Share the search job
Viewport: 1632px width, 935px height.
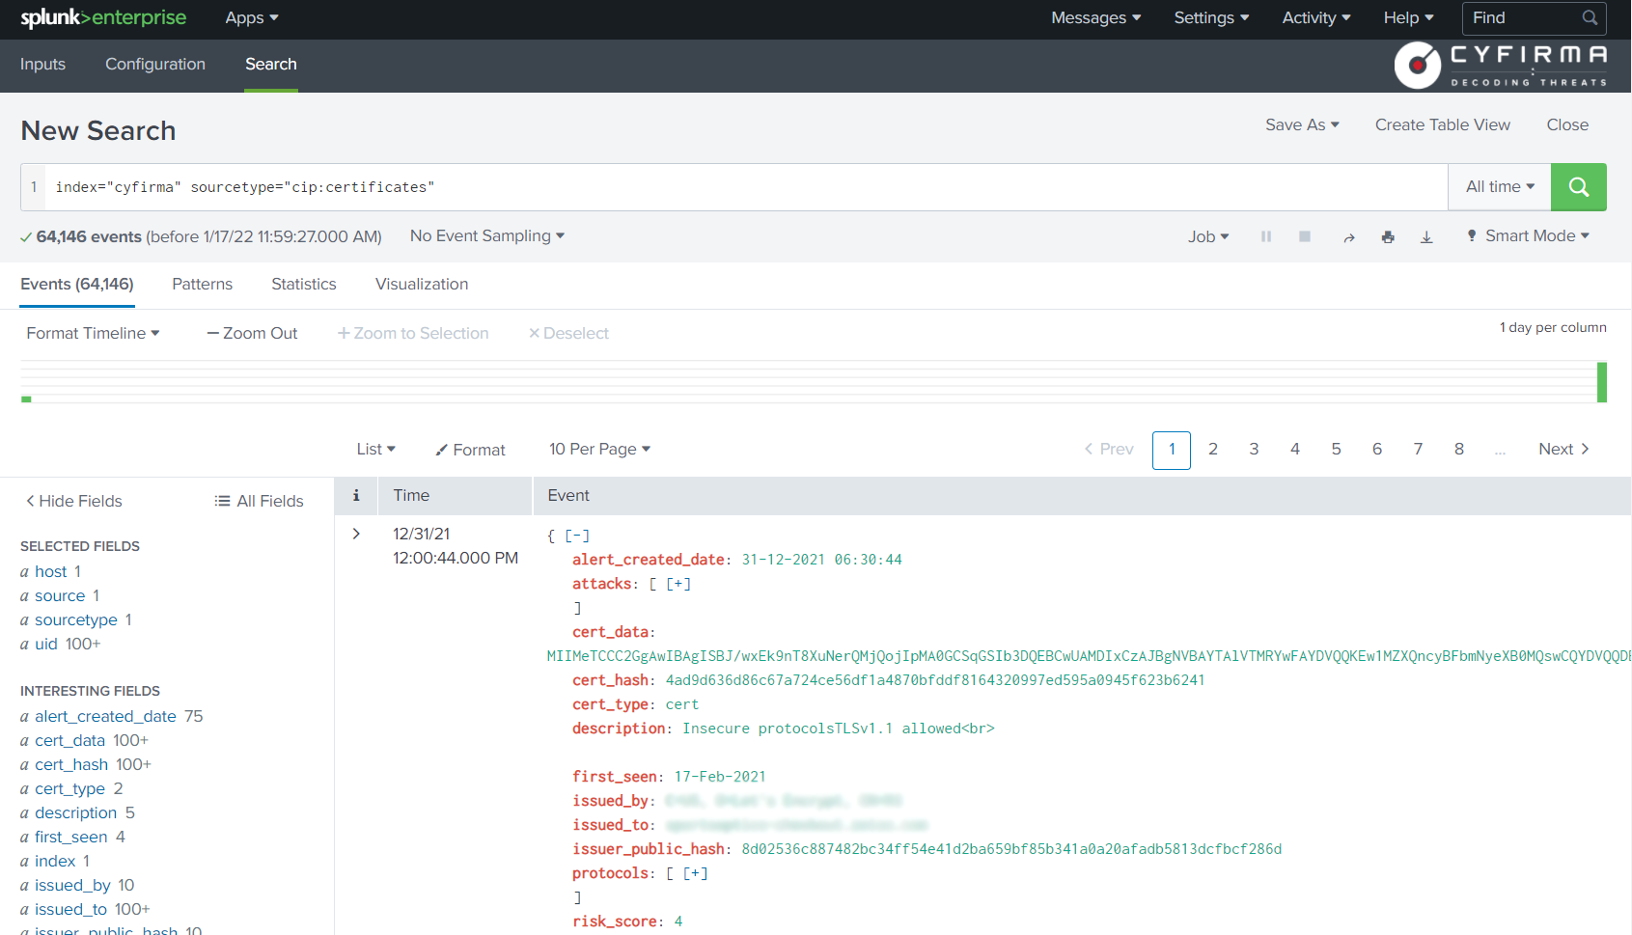(x=1349, y=237)
